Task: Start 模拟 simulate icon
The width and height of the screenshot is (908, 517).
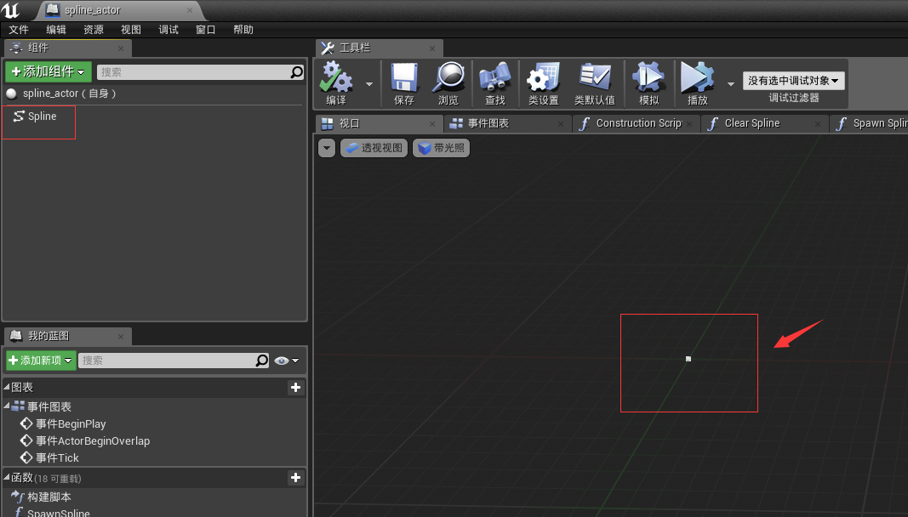Action: pyautogui.click(x=649, y=83)
